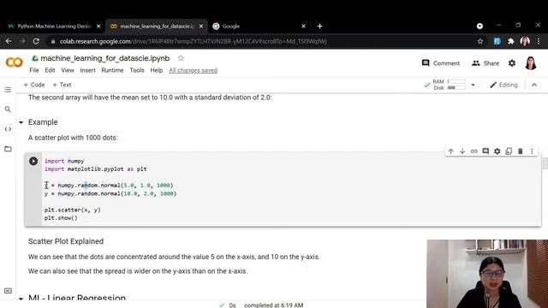Open new browser tab
The height and width of the screenshot is (308, 548).
319,27
